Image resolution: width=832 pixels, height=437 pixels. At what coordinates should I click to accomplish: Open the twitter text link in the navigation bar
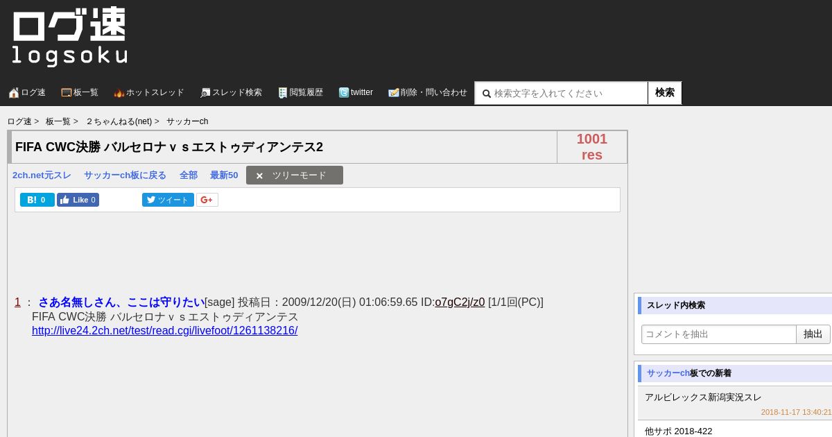pyautogui.click(x=362, y=92)
